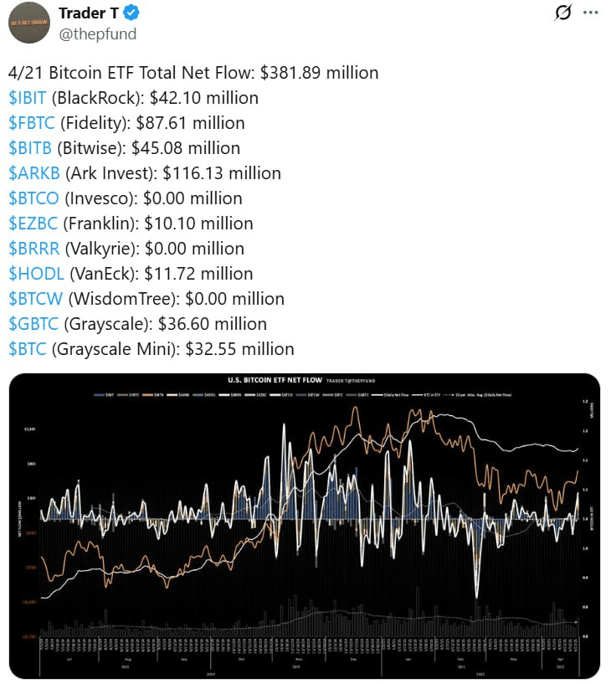Image resolution: width=611 pixels, height=684 pixels.
Task: Click the blue verified badge
Action: click(x=131, y=13)
